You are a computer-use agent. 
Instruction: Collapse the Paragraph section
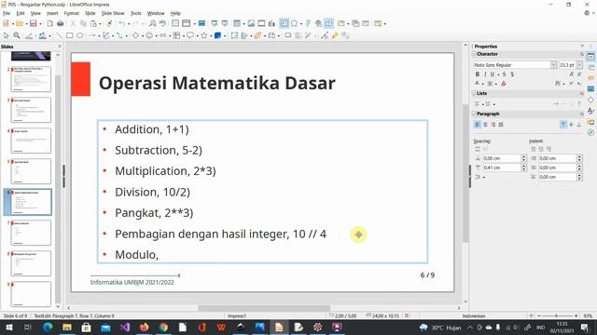pyautogui.click(x=475, y=114)
